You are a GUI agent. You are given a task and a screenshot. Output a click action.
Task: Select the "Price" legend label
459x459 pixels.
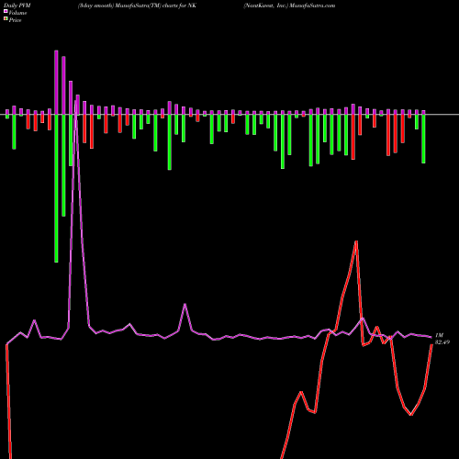[x=15, y=20]
